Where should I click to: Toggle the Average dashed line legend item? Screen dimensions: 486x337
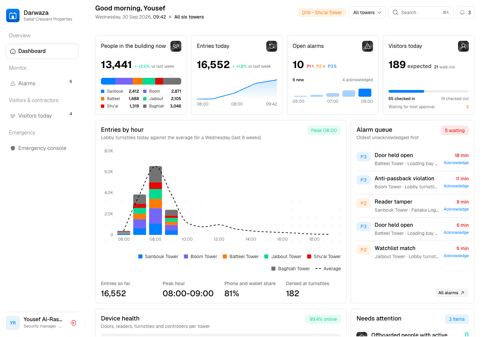328,269
